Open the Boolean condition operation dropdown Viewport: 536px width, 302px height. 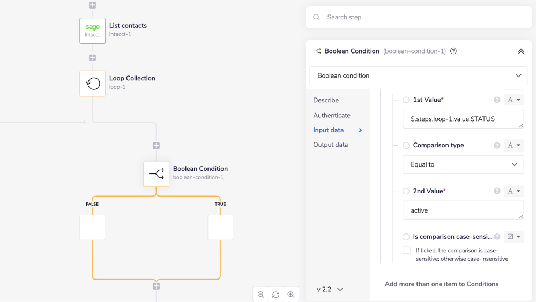tap(418, 76)
